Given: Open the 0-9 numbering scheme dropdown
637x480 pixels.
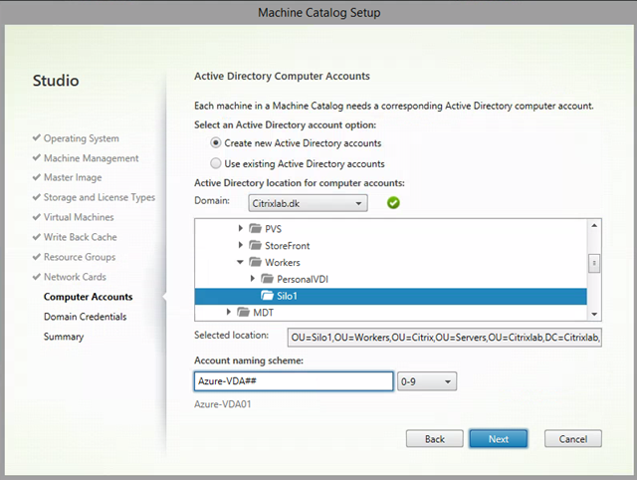Looking at the screenshot, I should point(427,381).
